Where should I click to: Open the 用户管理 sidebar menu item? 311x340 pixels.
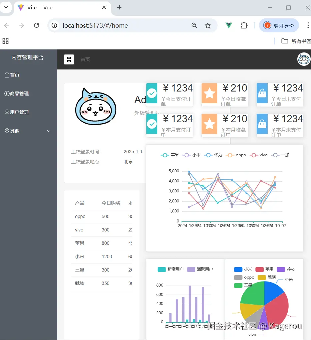pyautogui.click(x=29, y=112)
